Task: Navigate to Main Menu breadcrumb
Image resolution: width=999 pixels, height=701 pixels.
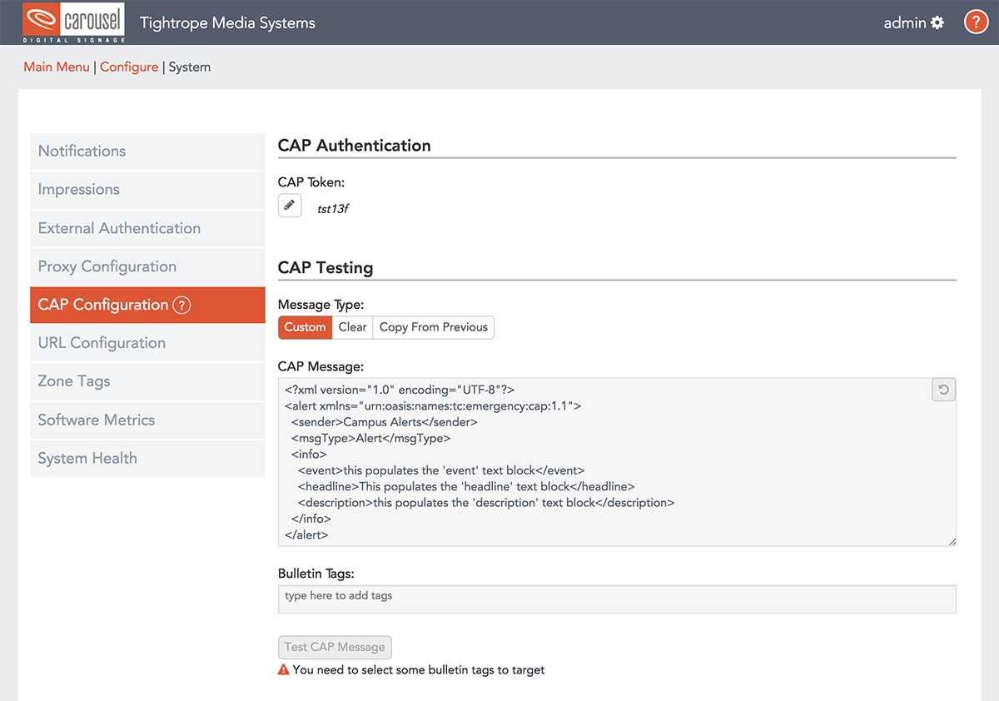Action: [57, 67]
